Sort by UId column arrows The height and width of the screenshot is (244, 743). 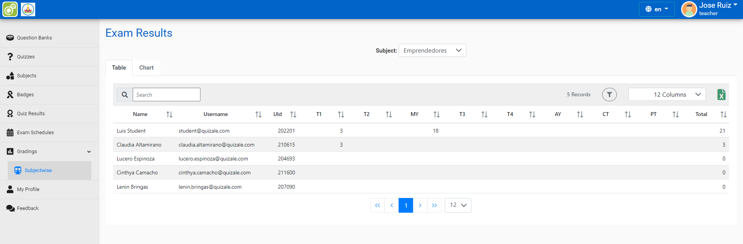pyautogui.click(x=293, y=114)
